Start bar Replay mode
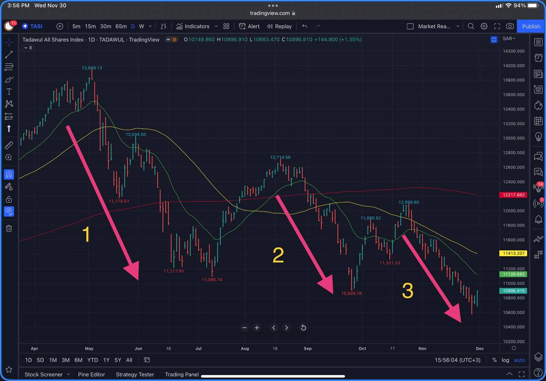Viewport: 546px width, 381px height. pyautogui.click(x=279, y=26)
